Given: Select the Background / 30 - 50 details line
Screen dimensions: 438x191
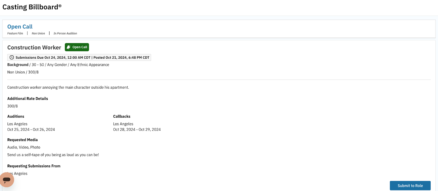Looking at the screenshot, I should pos(58,65).
